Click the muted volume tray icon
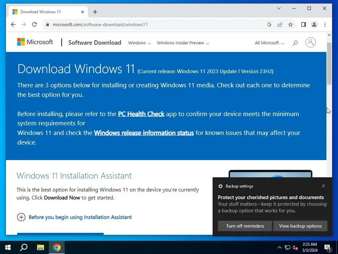338x254 pixels. click(x=295, y=247)
